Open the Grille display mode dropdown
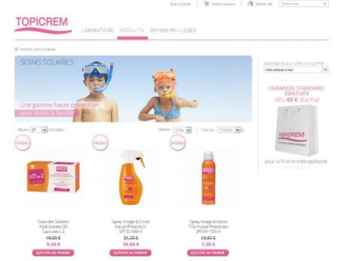 pyautogui.click(x=182, y=130)
